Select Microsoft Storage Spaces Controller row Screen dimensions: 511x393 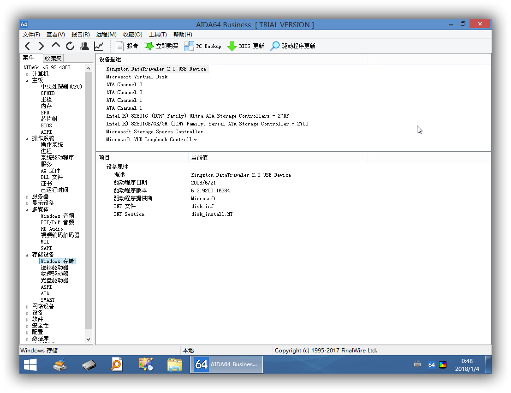(x=154, y=131)
